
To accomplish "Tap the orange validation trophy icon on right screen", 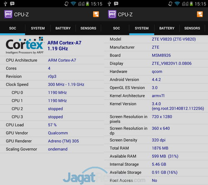I will click(200, 14).
